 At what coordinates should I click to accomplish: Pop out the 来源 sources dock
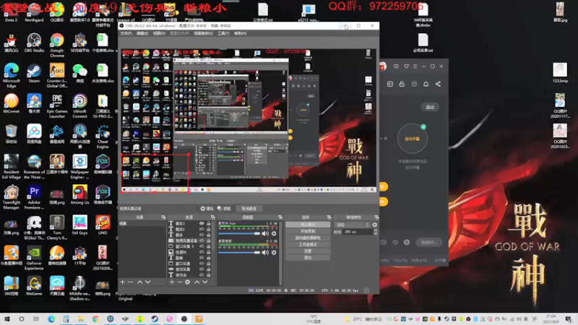[212, 217]
